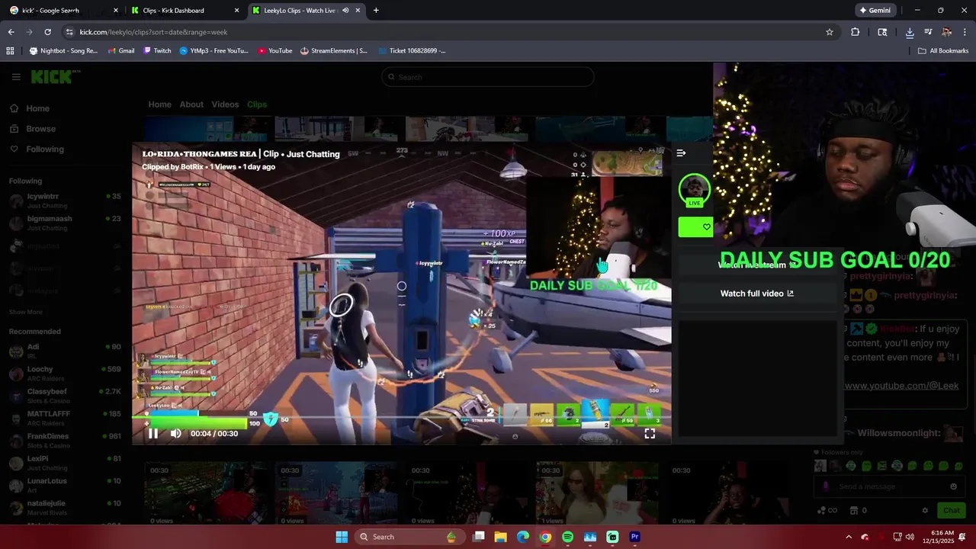Seek along the clip progress bar

(x=401, y=418)
